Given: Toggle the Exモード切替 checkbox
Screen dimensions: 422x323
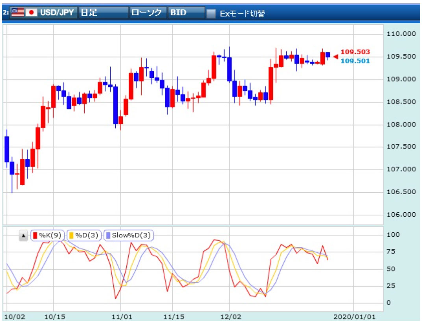Looking at the screenshot, I should click(211, 13).
